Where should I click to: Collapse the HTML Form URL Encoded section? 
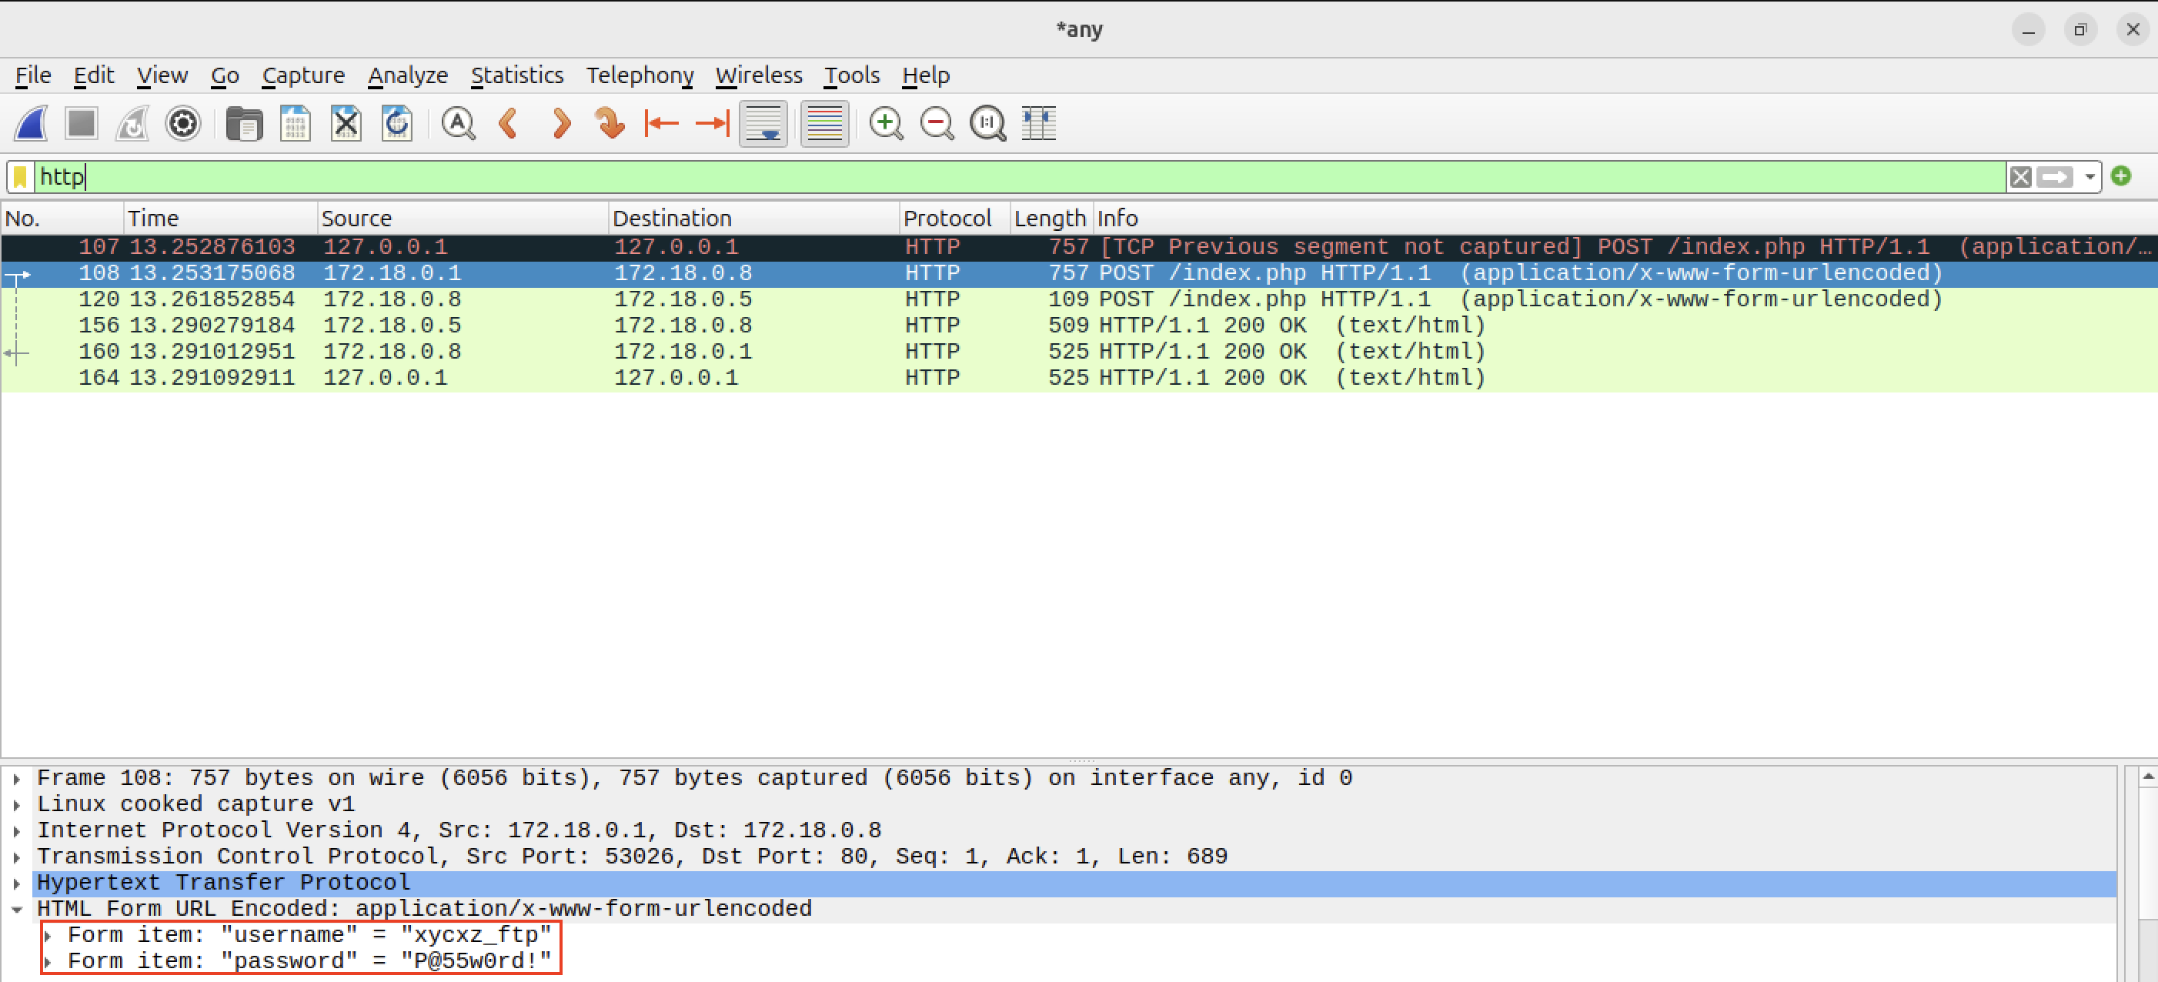(x=18, y=908)
